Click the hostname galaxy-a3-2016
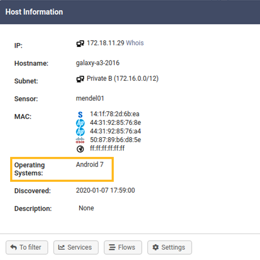The width and height of the screenshot is (260, 260). [x=97, y=63]
